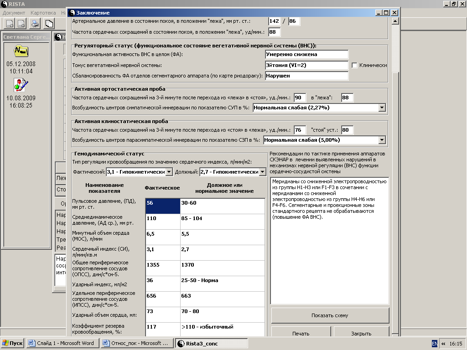Image resolution: width=467 pixels, height=350 pixels.
Task: Click the orthostatic heart rate field showing 90
Action: click(x=300, y=98)
